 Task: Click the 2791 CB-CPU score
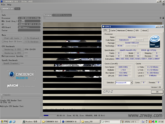pyautogui.click(x=30, y=50)
